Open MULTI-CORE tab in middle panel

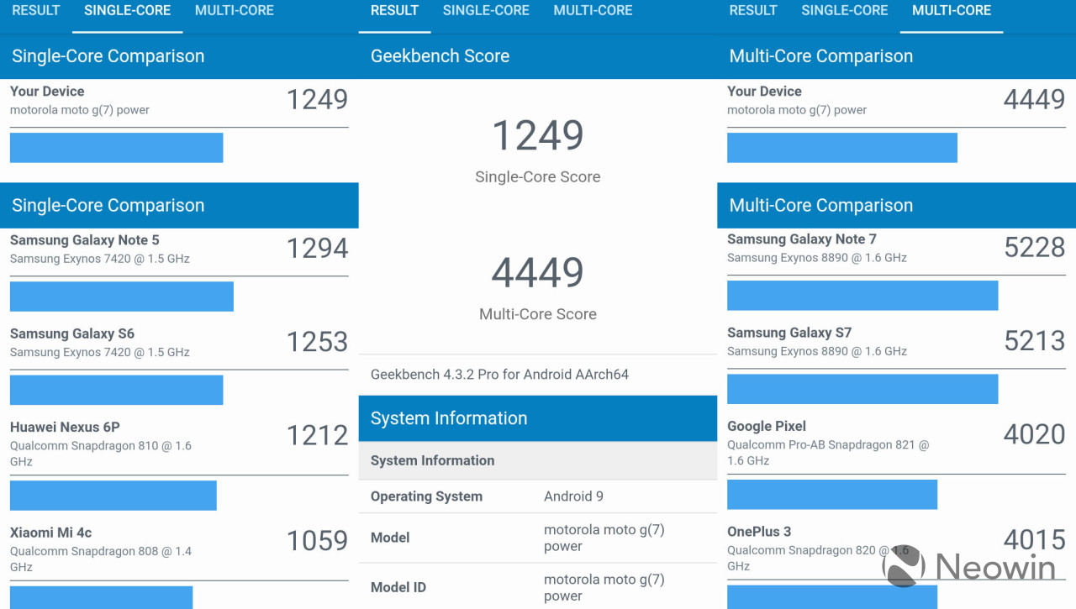[593, 11]
